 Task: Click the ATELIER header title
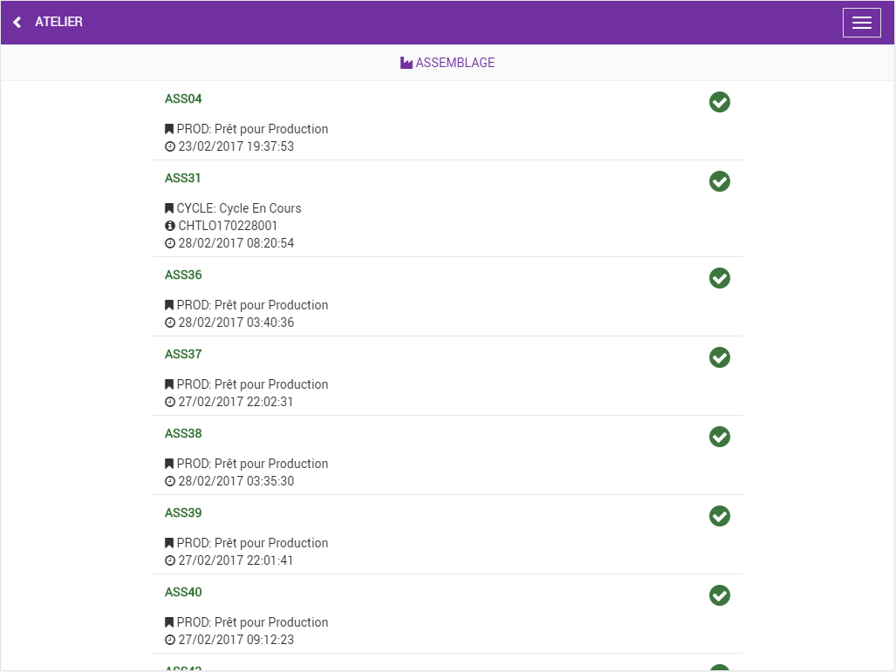coord(58,22)
